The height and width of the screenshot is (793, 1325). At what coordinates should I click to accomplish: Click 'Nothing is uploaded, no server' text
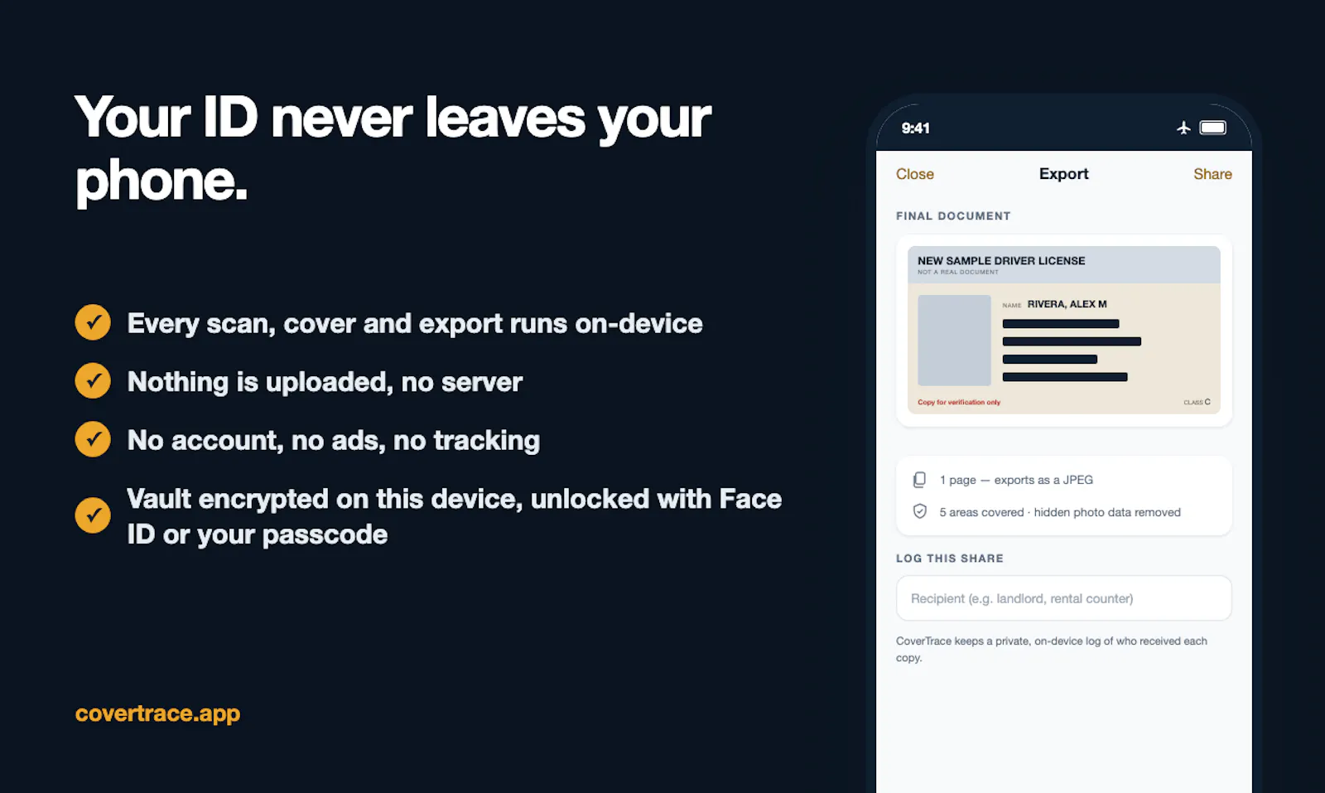pos(325,382)
